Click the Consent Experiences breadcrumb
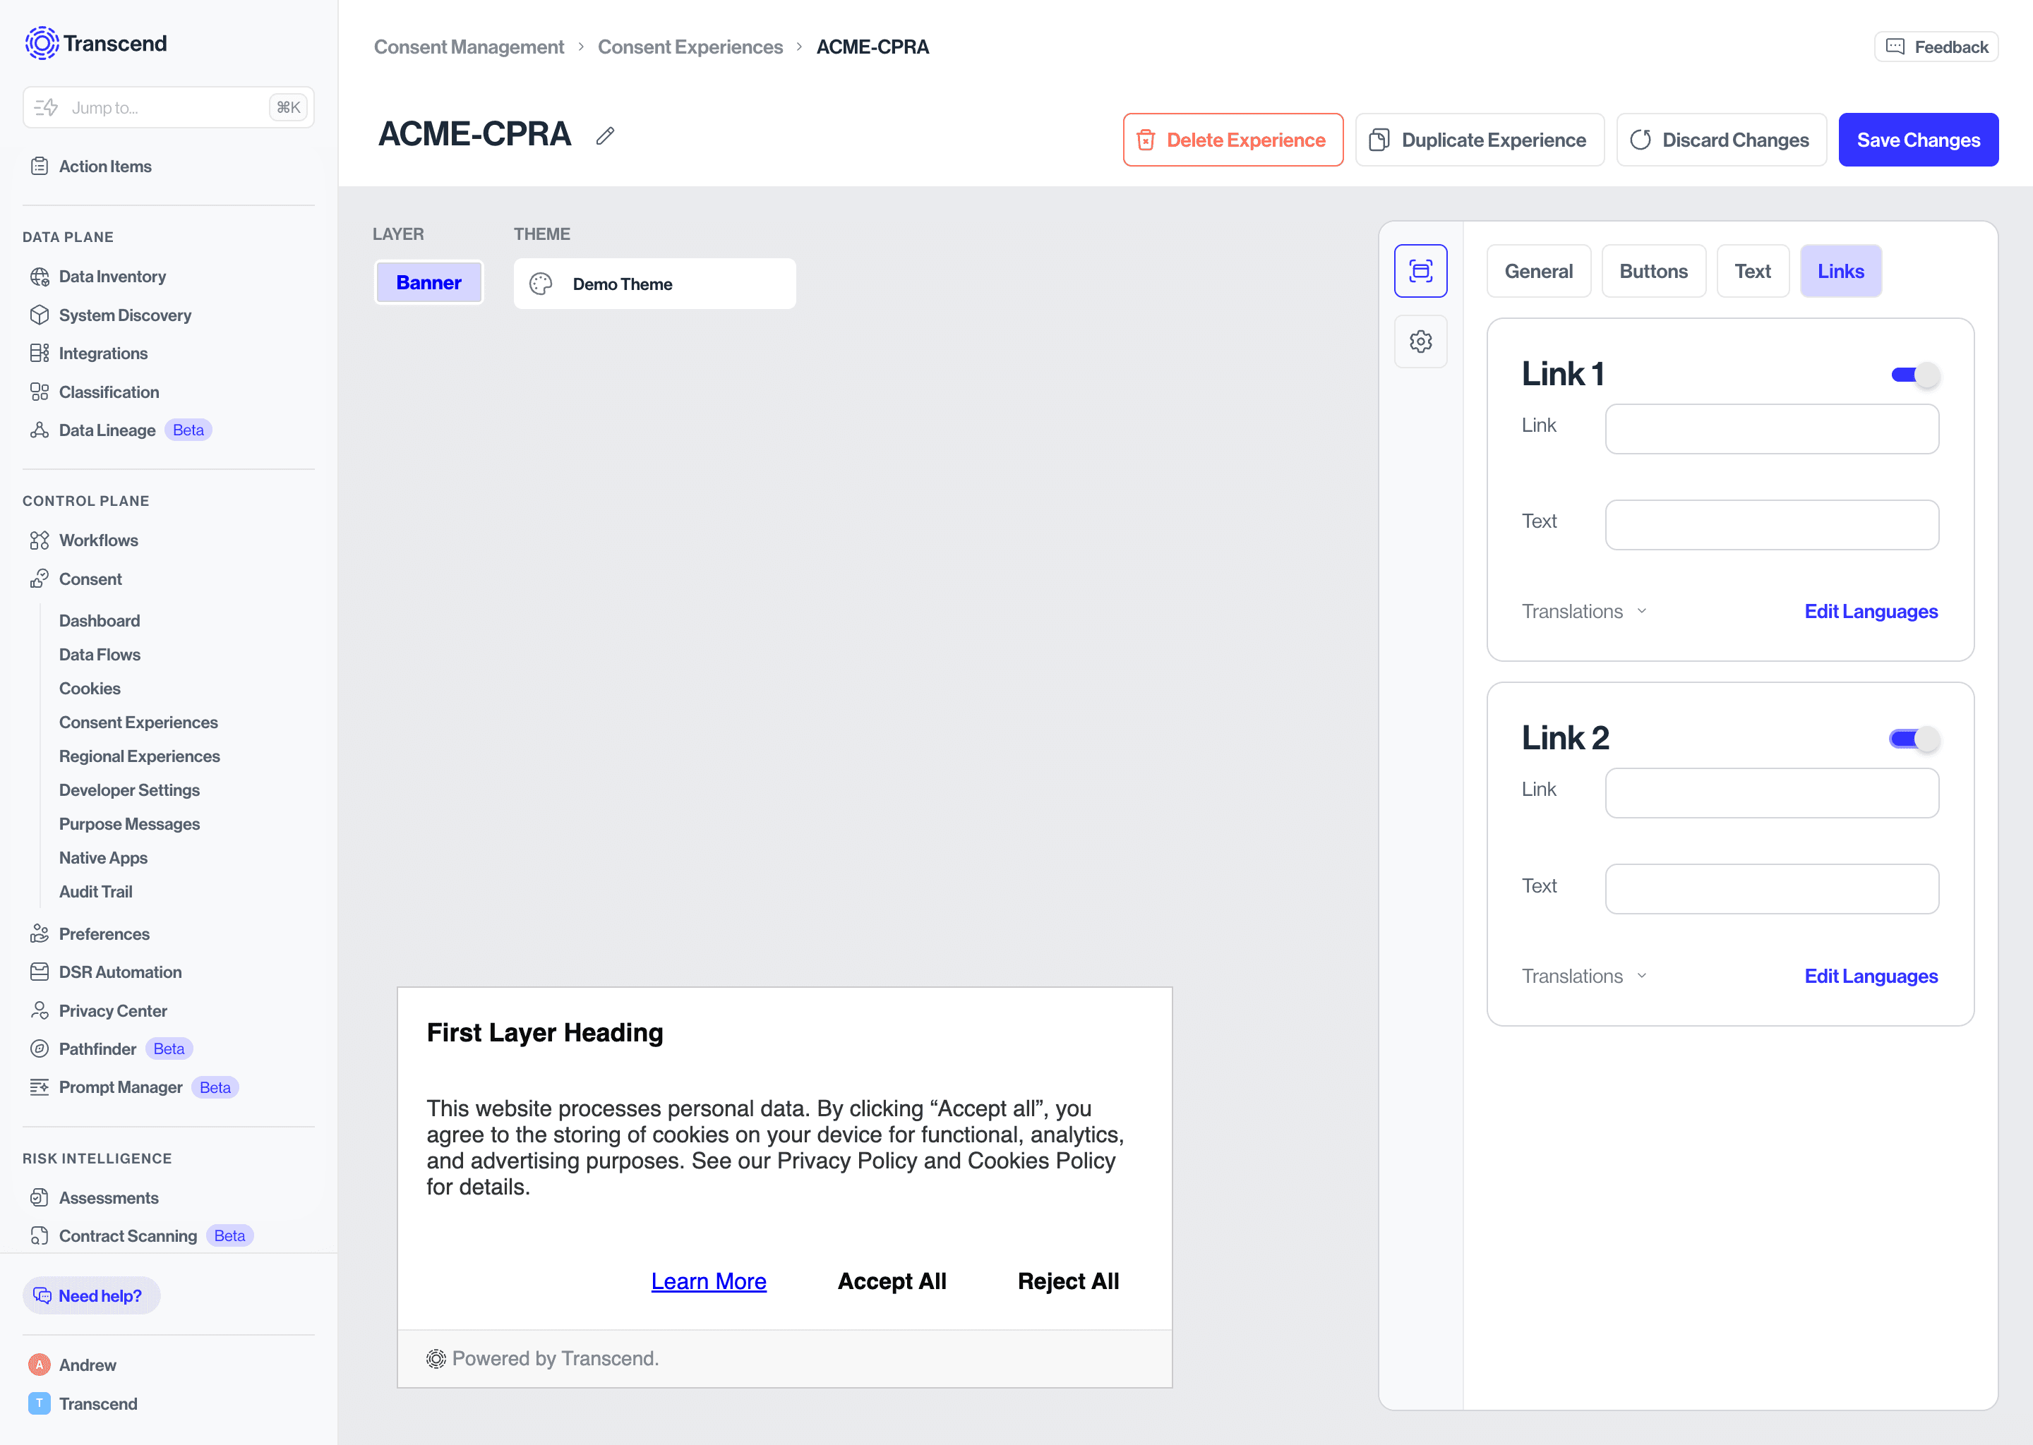The width and height of the screenshot is (2033, 1445). 690,47
